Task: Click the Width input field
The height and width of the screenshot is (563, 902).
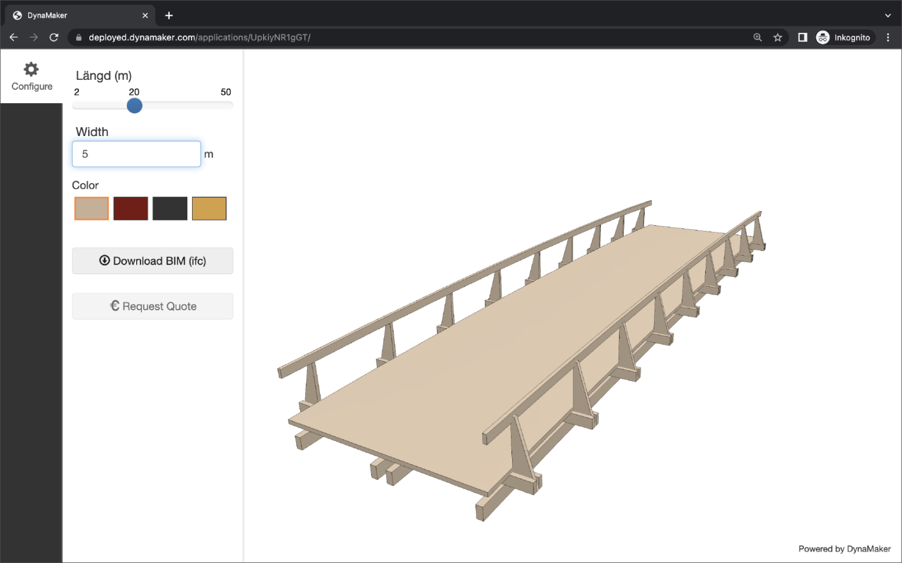Action: click(x=136, y=154)
